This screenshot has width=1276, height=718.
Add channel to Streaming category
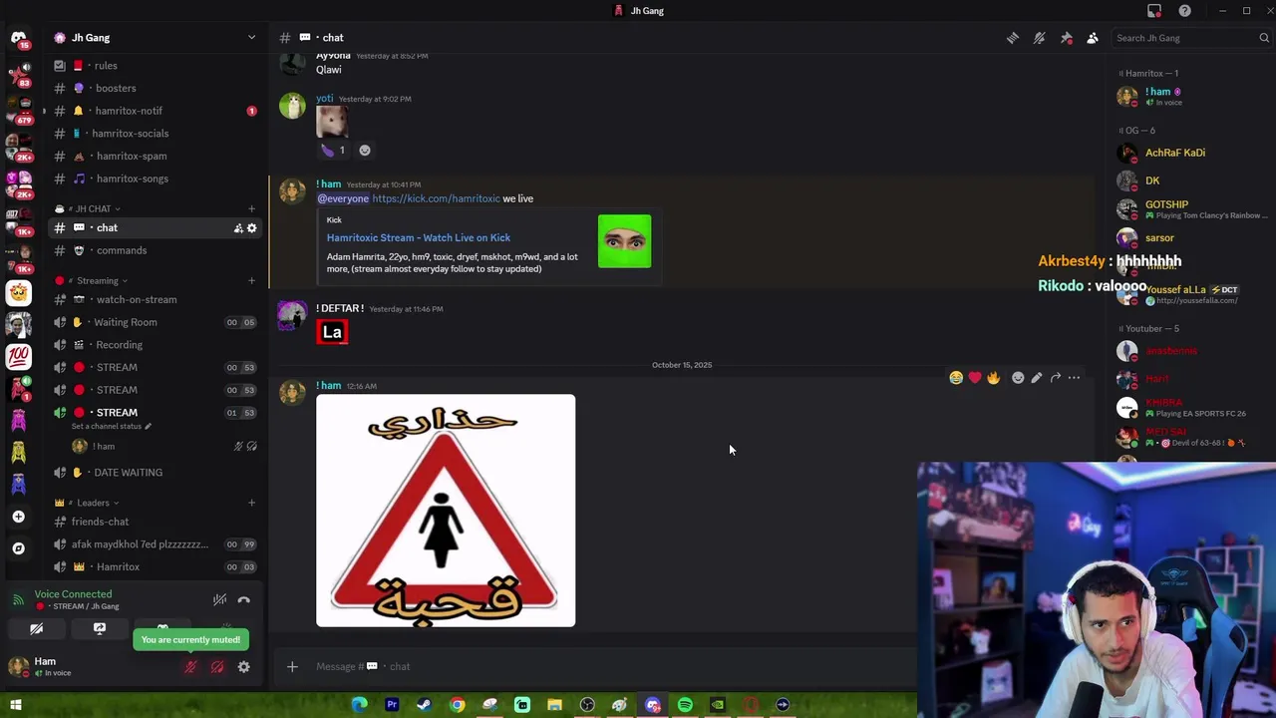pos(251,281)
